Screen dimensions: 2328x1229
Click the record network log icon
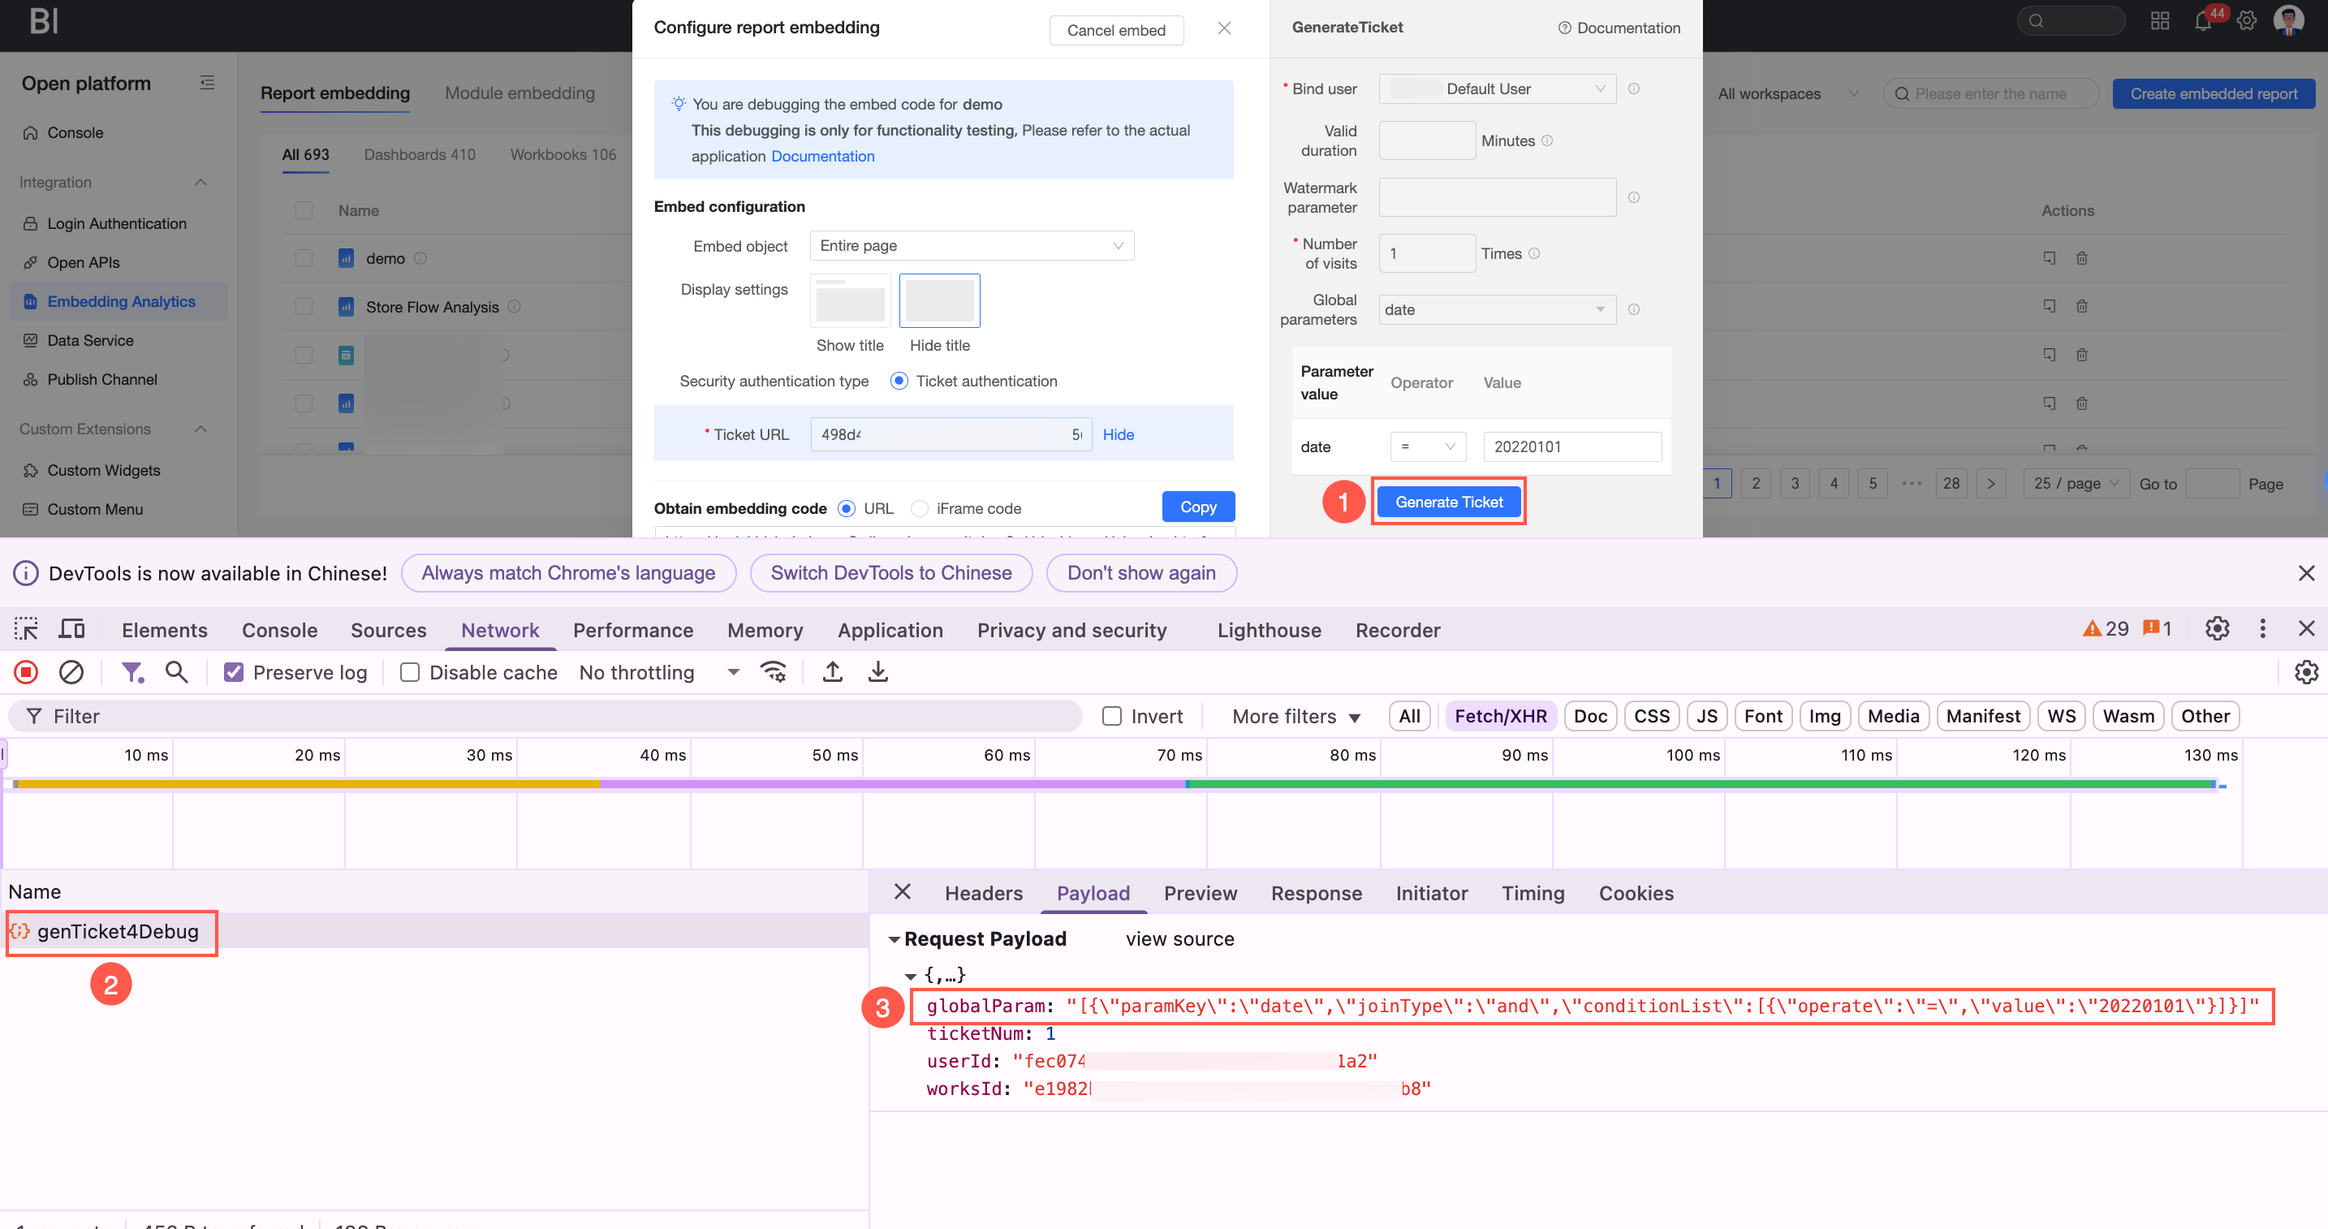pyautogui.click(x=26, y=672)
